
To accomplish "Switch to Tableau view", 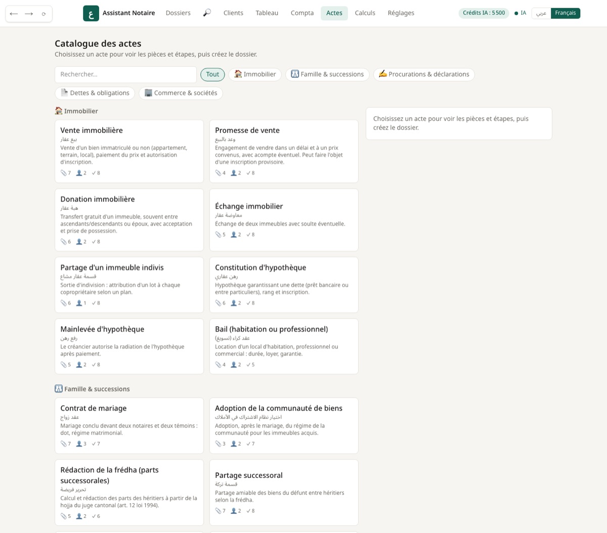I will [267, 13].
